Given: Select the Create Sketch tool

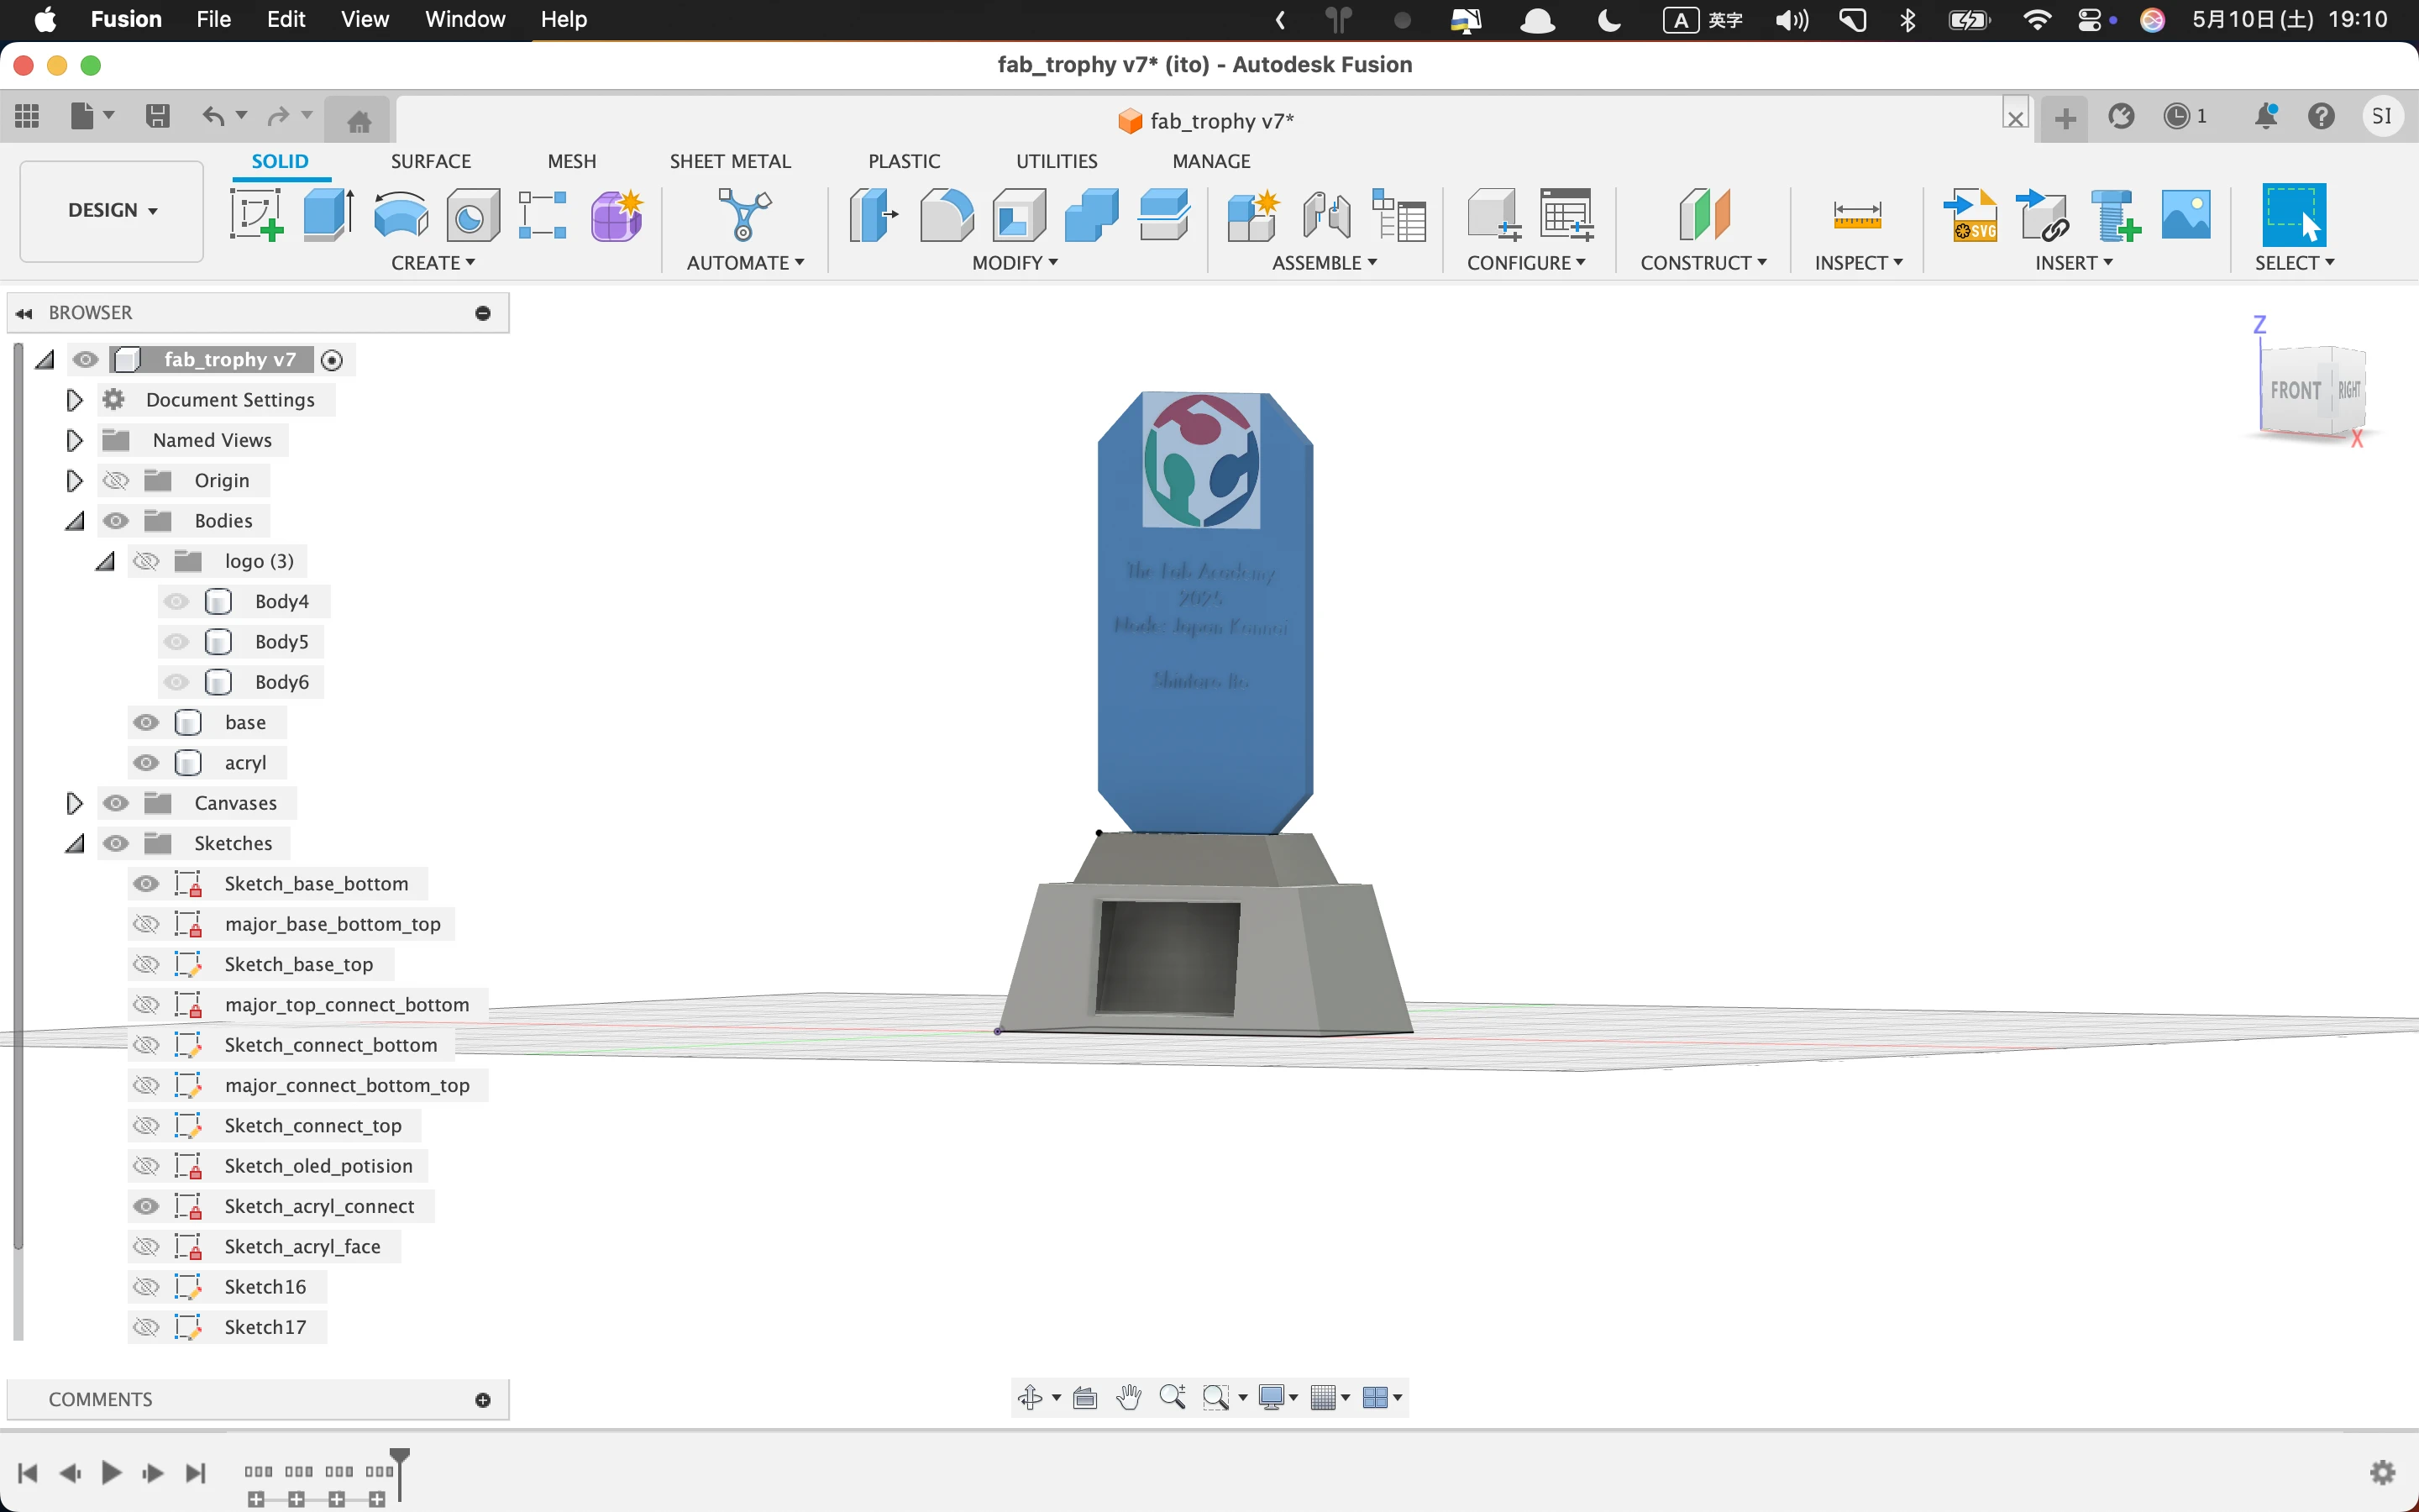Looking at the screenshot, I should [x=257, y=215].
